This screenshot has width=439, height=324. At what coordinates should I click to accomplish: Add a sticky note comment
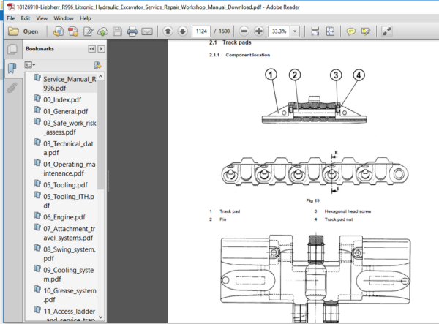pyautogui.click(x=350, y=31)
